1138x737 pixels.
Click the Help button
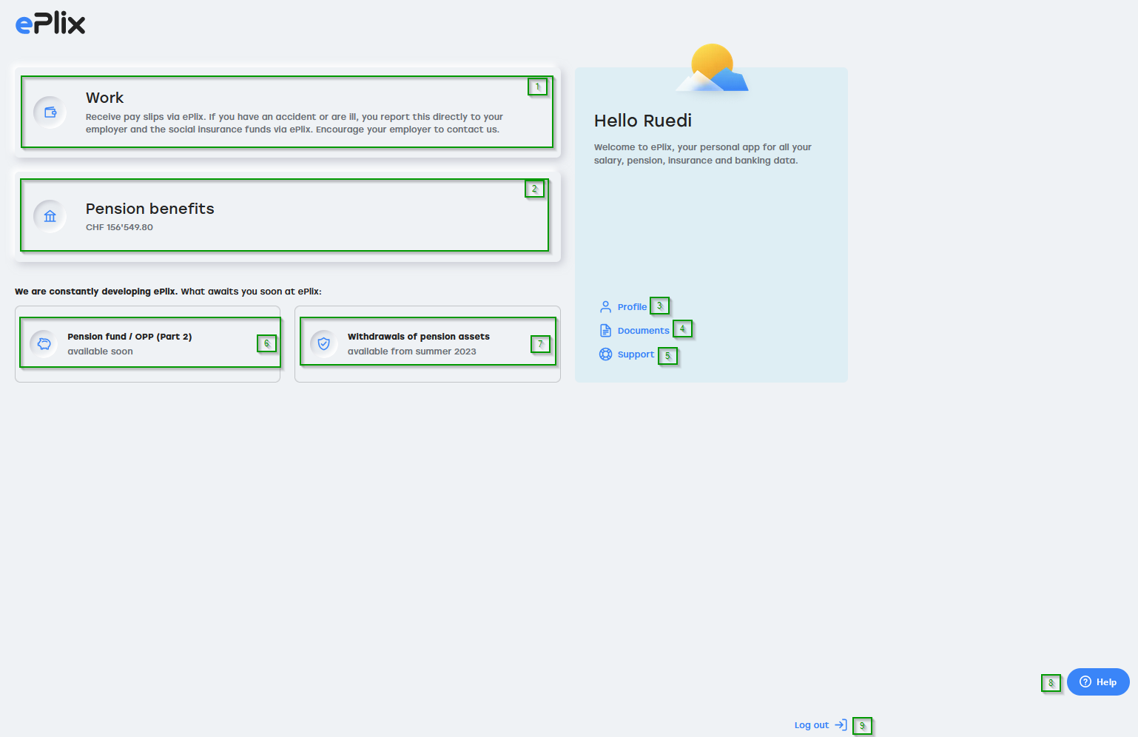point(1098,682)
